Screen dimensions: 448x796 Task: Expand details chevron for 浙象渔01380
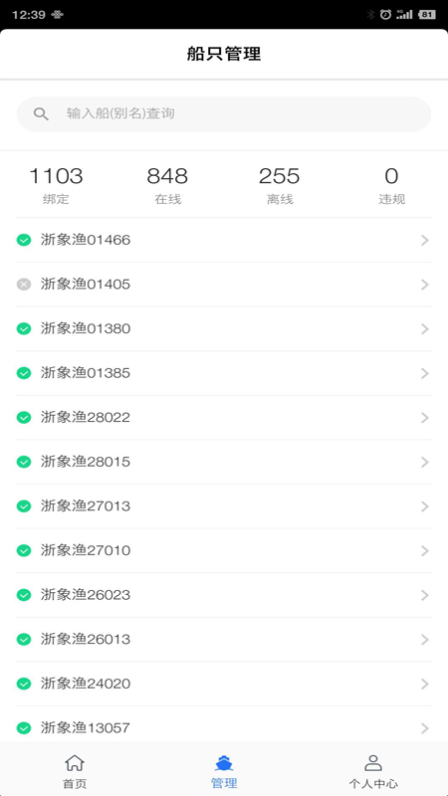(425, 329)
